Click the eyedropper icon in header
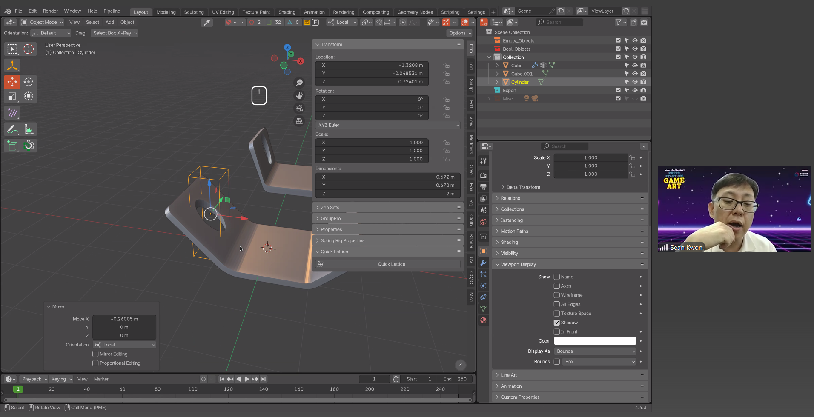The width and height of the screenshot is (814, 417). (207, 22)
